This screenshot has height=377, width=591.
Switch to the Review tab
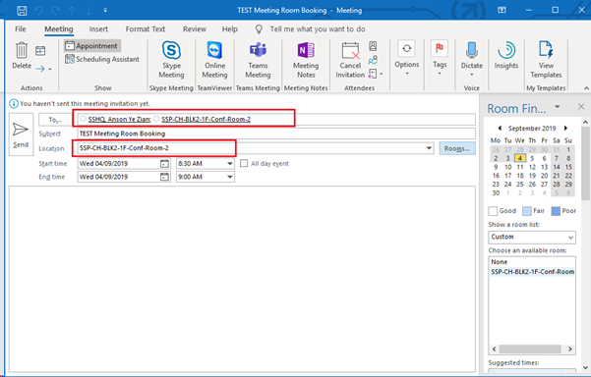(x=195, y=29)
